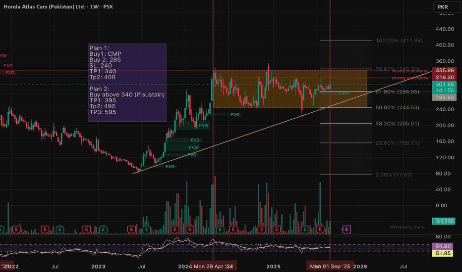Click the 2026 label on the time axis
This screenshot has height=272, width=462.
tap(360, 267)
